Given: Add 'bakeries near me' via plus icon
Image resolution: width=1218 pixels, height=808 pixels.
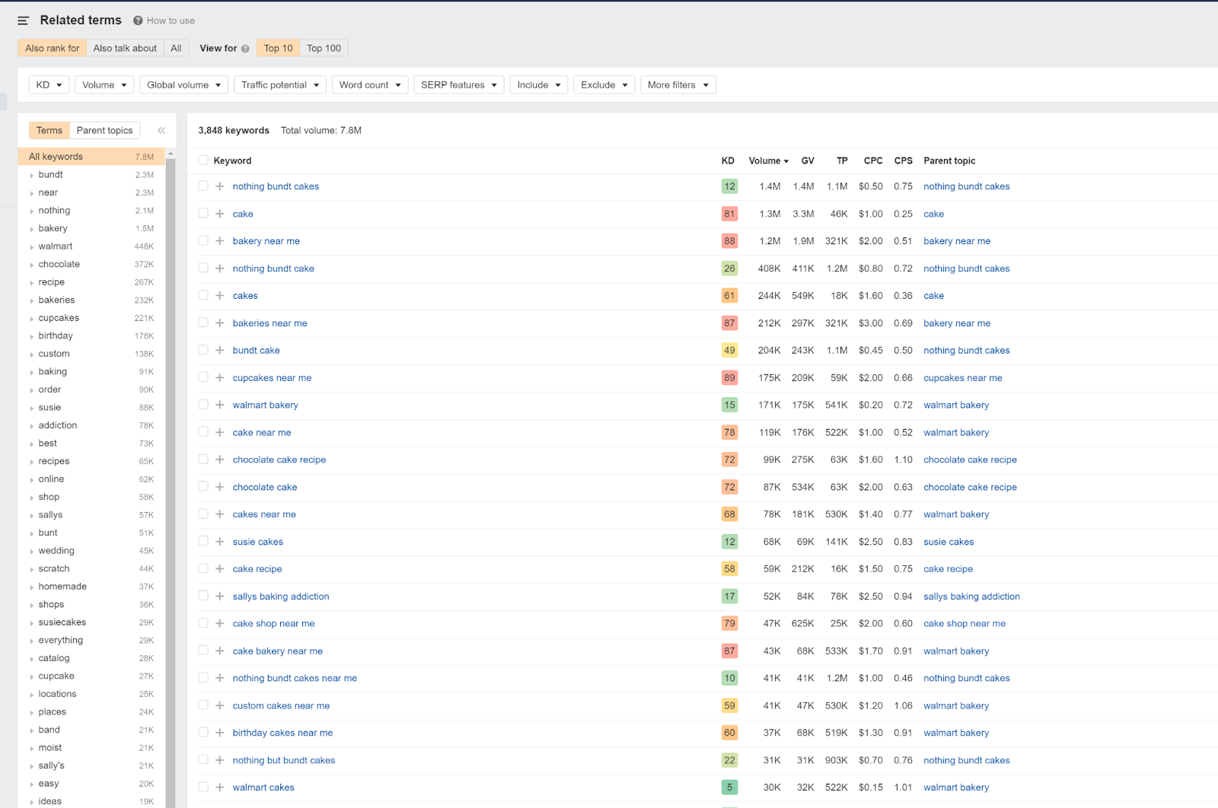Looking at the screenshot, I should pyautogui.click(x=219, y=323).
